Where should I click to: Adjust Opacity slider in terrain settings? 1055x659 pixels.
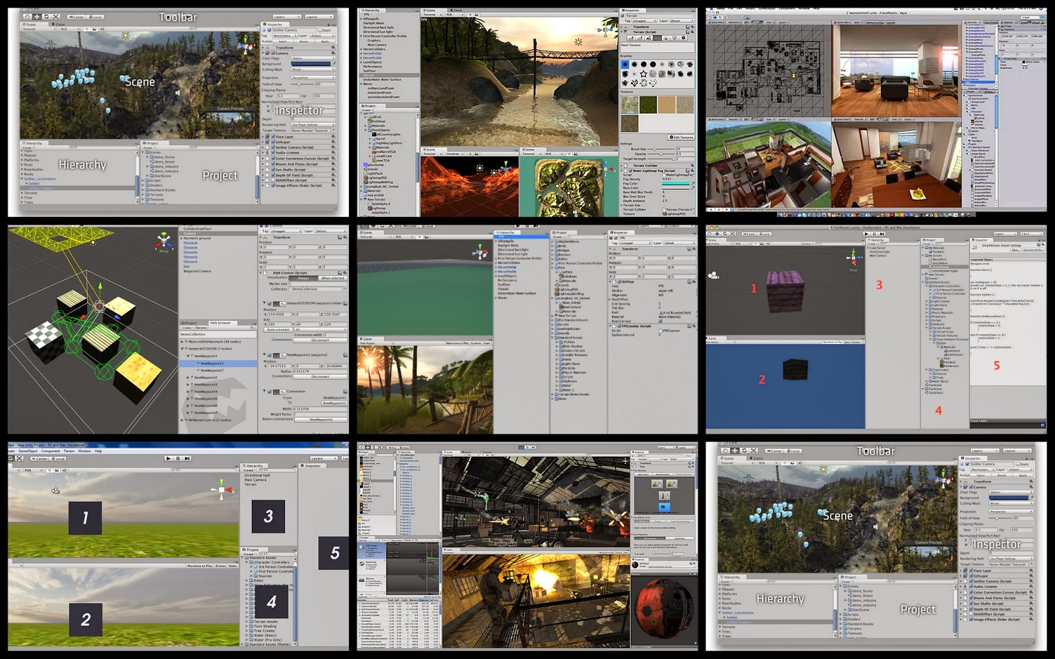(x=661, y=154)
